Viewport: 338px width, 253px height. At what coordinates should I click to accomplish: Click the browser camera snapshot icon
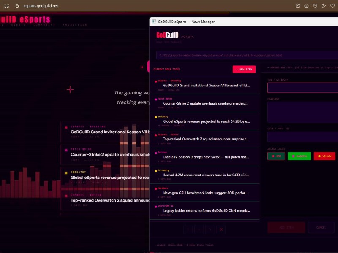(306, 6)
